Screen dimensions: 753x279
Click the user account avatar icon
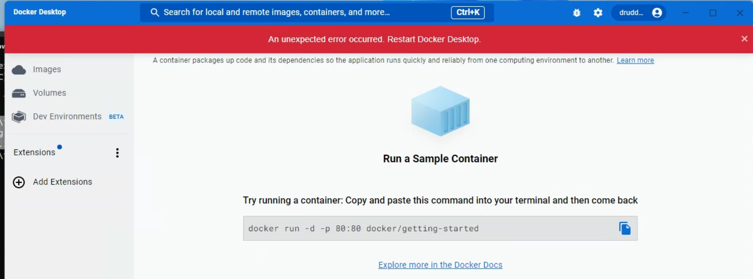point(657,12)
